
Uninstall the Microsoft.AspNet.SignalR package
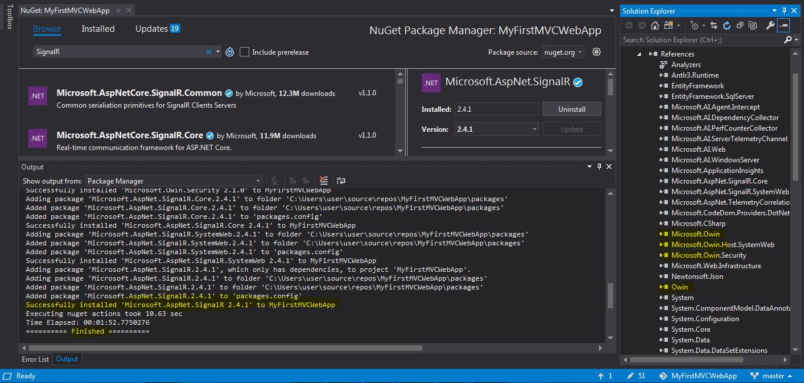coord(571,108)
